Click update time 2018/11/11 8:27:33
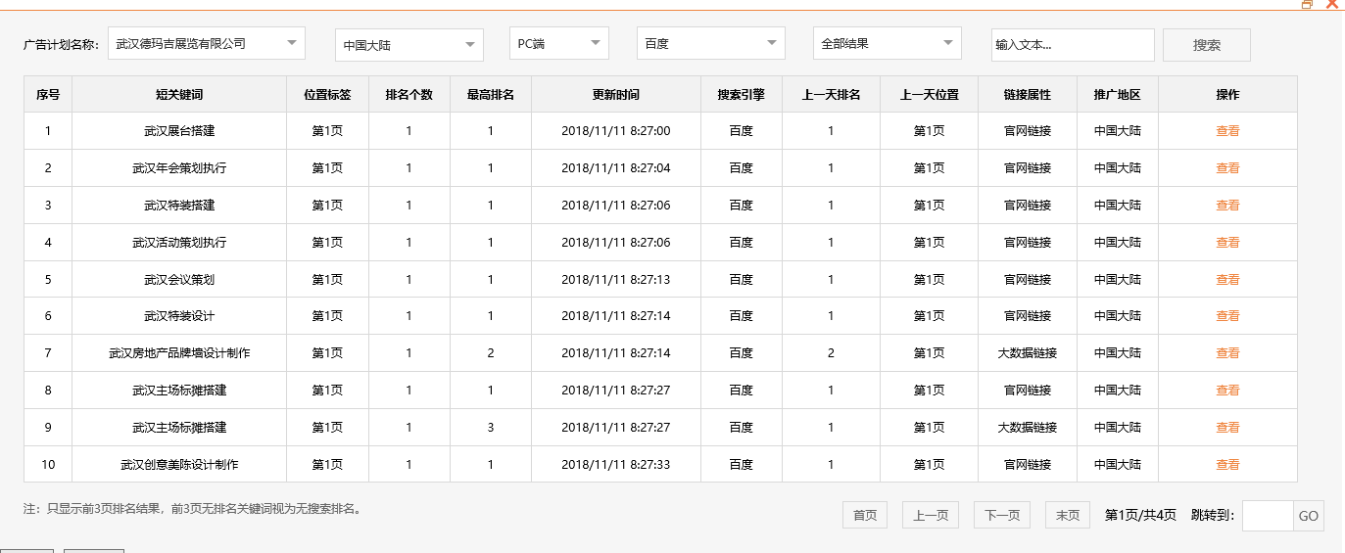Screen dimensions: 1345x553 pos(616,465)
